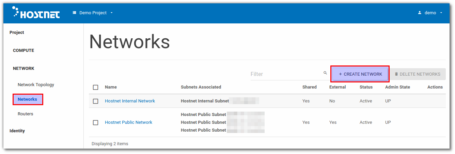This screenshot has width=455, height=154.
Task: Open the Hostnet Public Network link
Action: click(x=128, y=122)
